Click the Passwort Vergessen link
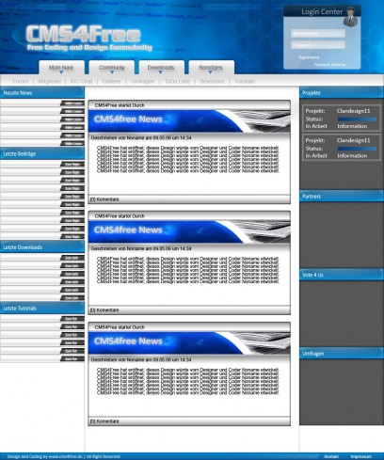Screen dimensions: 384x460 click(x=329, y=65)
